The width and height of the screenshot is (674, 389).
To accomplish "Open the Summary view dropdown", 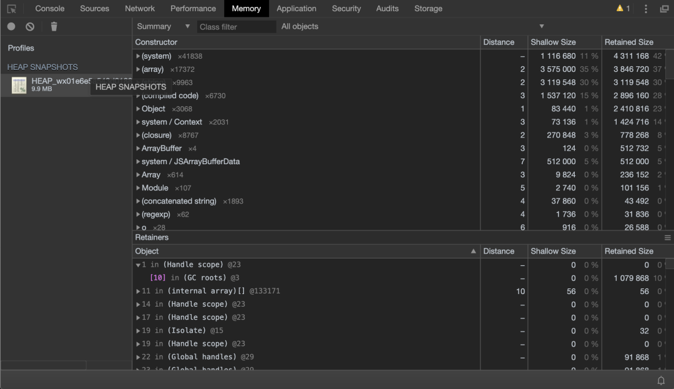I will click(163, 26).
